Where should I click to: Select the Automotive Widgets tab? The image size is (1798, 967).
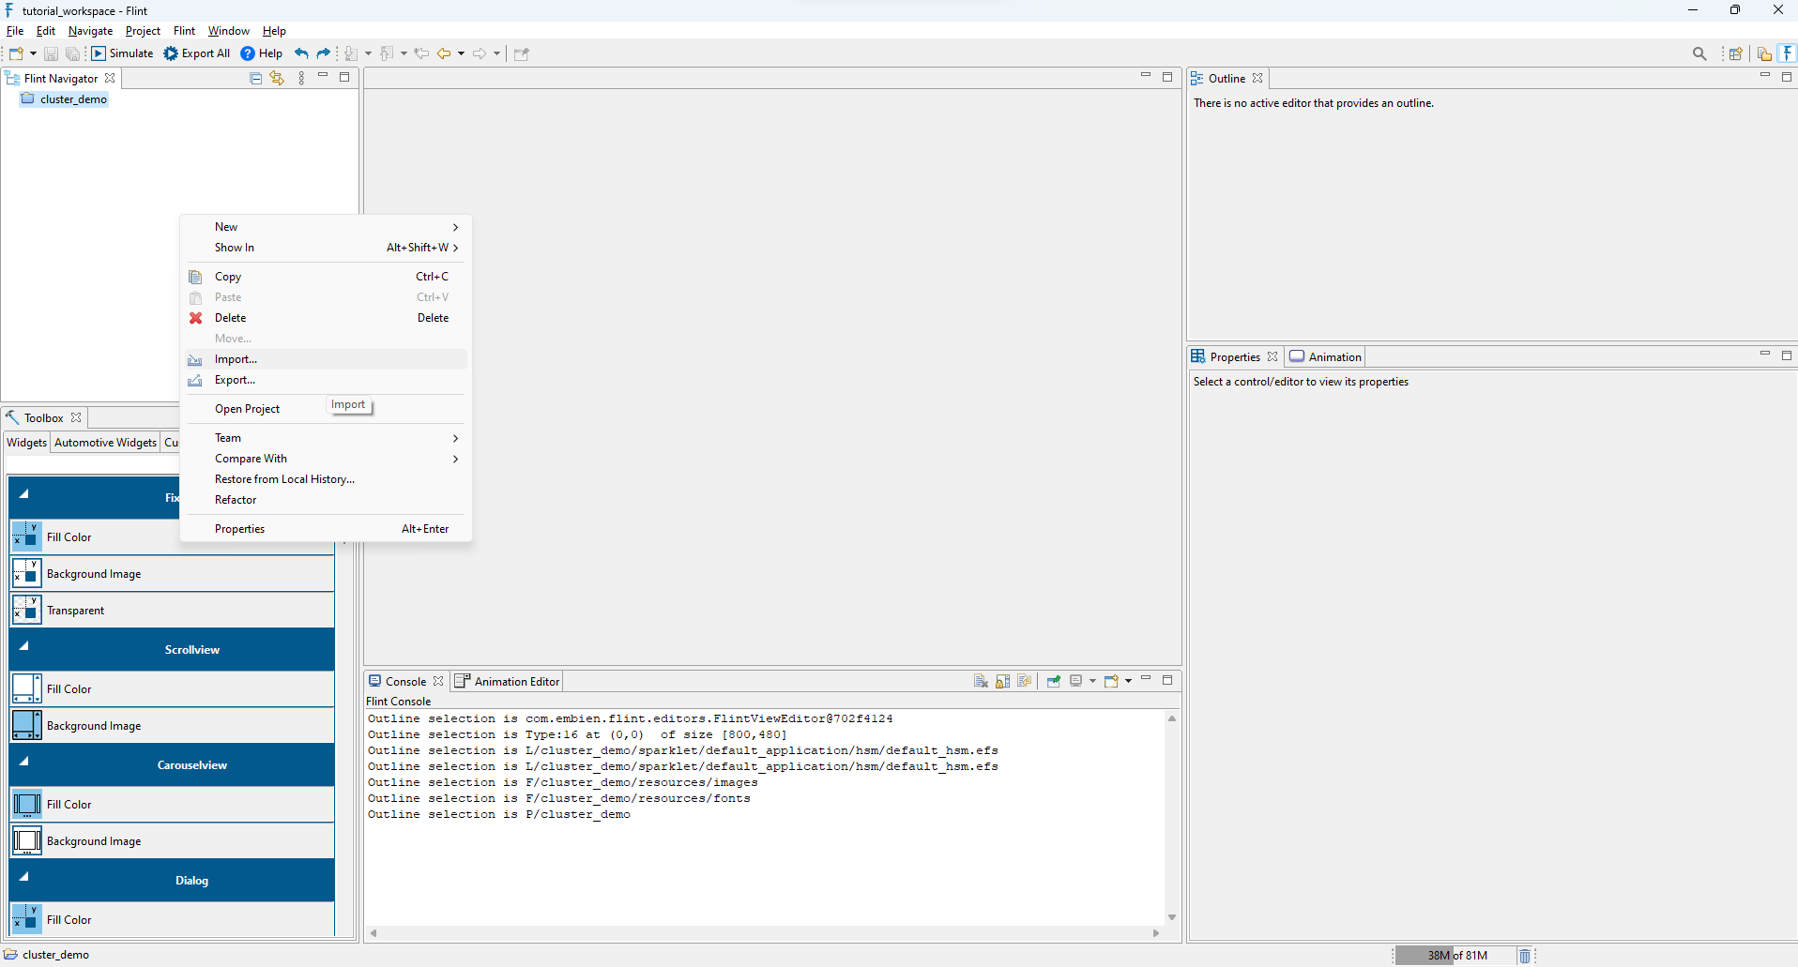pyautogui.click(x=105, y=443)
